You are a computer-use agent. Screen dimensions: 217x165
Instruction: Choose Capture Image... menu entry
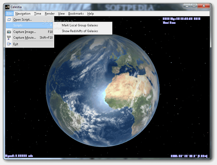tap(30, 32)
